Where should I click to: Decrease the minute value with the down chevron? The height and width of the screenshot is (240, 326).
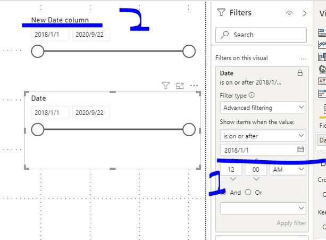click(256, 179)
